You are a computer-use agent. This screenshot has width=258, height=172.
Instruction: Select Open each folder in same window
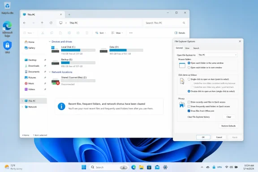pos(189,63)
